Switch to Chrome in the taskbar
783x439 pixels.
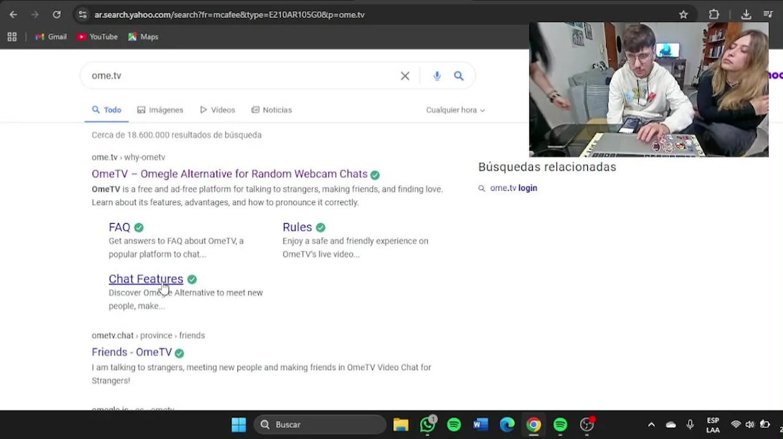pyautogui.click(x=534, y=424)
